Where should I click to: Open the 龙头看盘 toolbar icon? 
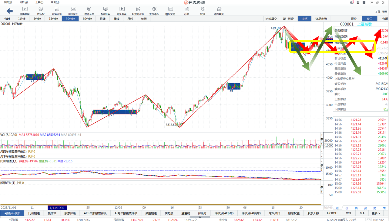tap(122, 11)
